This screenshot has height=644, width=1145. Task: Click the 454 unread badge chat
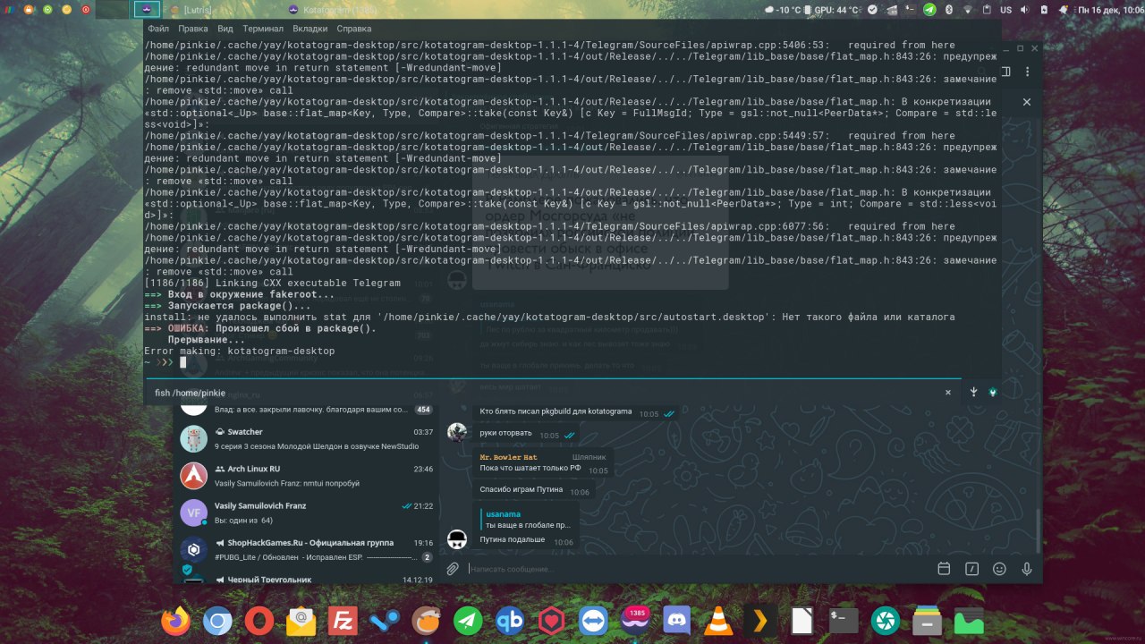(x=424, y=410)
